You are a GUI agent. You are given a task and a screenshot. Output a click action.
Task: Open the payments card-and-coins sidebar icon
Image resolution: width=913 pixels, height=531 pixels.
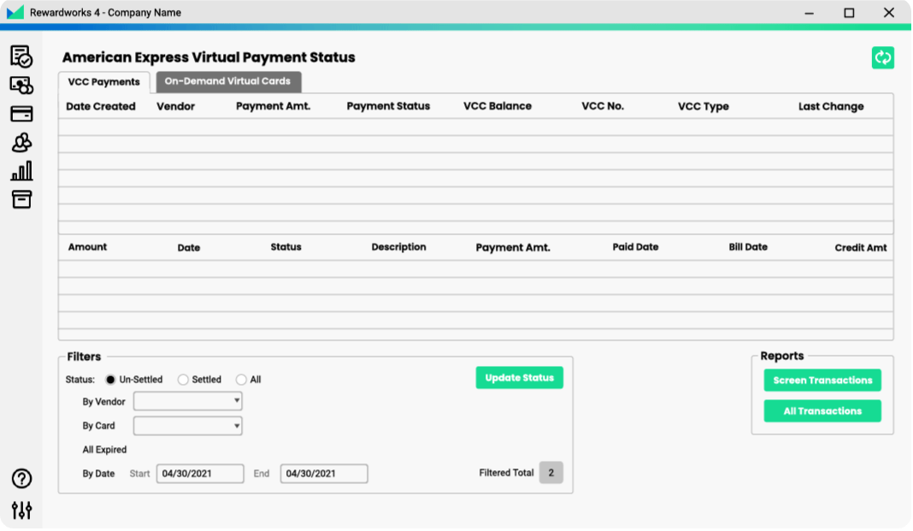[x=21, y=86]
